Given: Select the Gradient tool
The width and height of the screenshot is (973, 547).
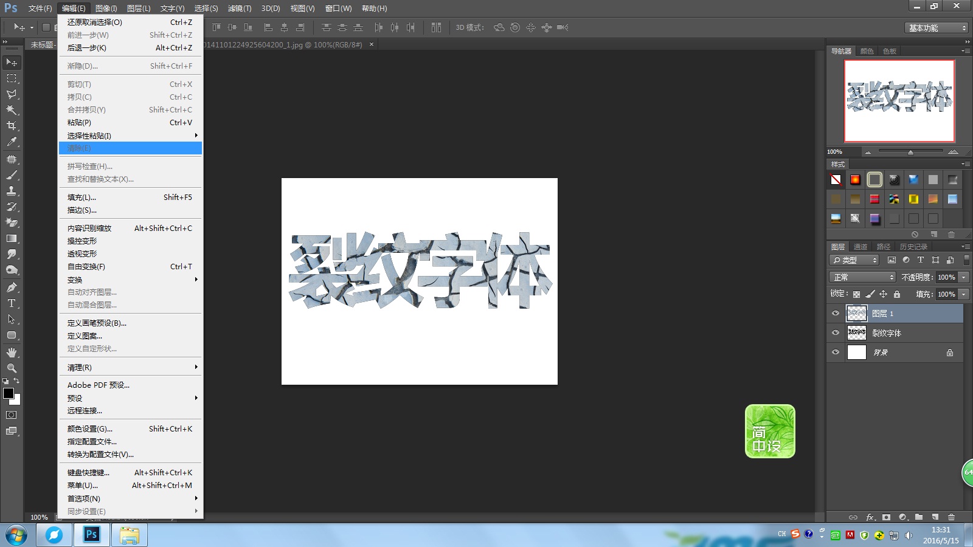Looking at the screenshot, I should tap(12, 238).
